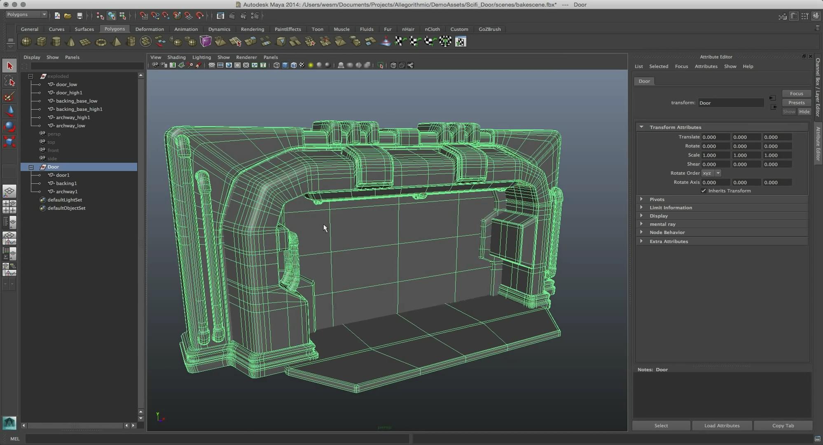Enable snap to grids magnet icon
Viewport: 823px width, 445px height.
coord(143,16)
